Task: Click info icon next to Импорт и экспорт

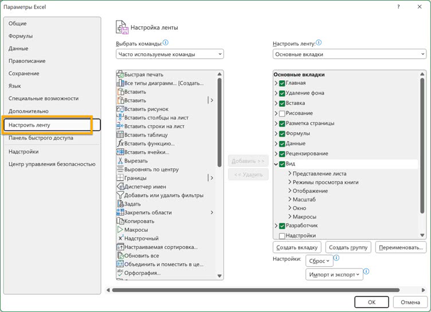Action: point(366,271)
